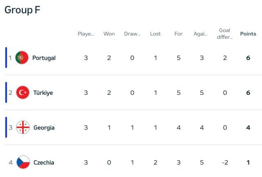
Task: Open the Czechia team link
Action: coord(43,162)
